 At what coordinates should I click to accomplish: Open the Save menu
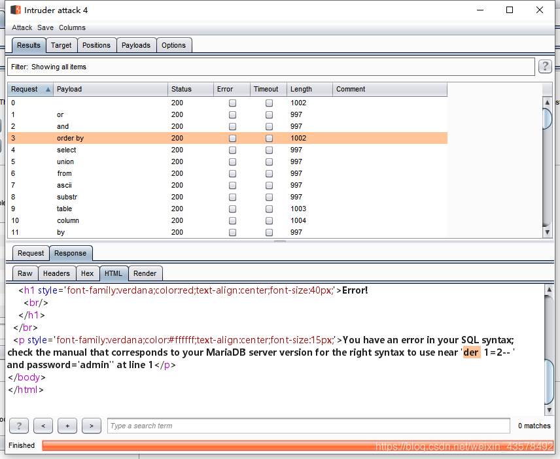click(x=45, y=27)
